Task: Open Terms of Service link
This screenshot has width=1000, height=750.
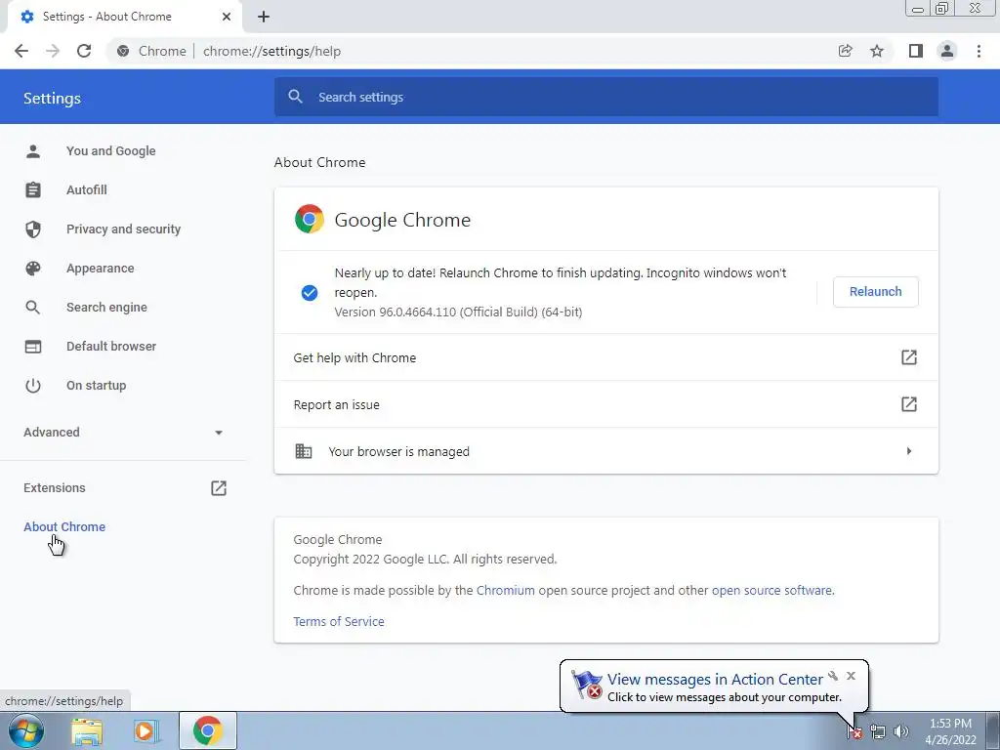Action: coord(339,622)
